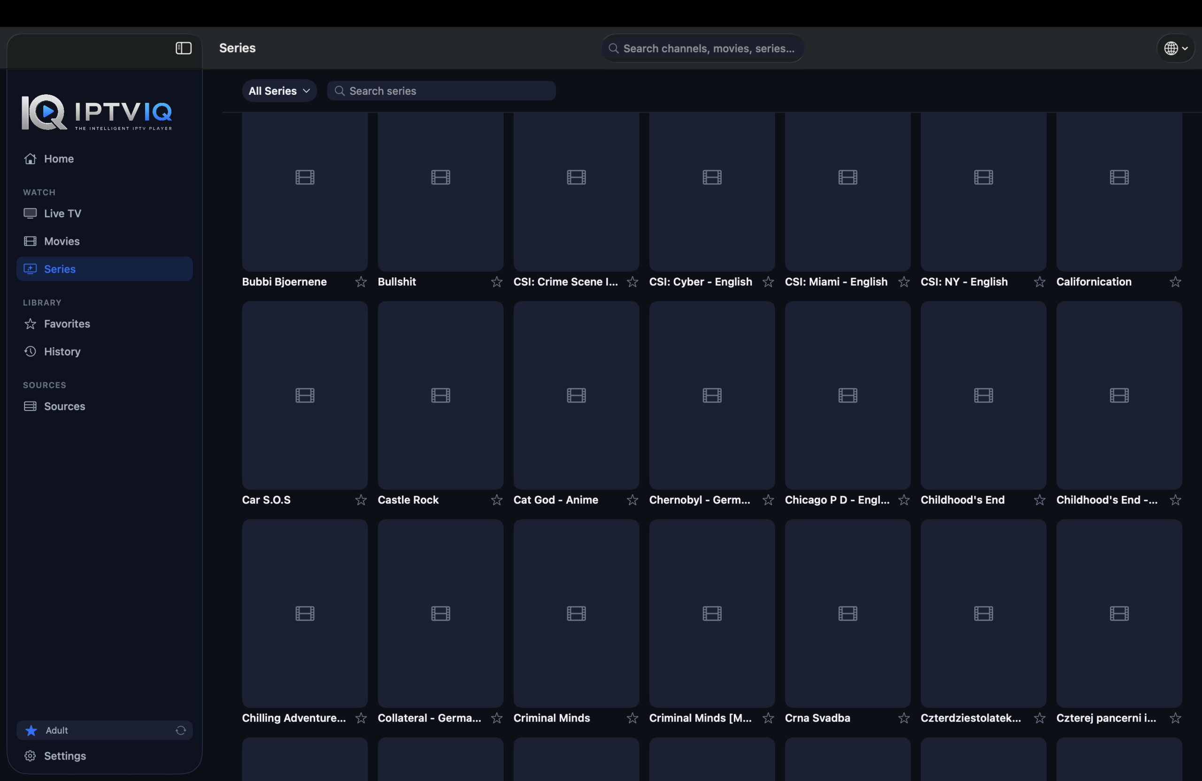The height and width of the screenshot is (781, 1202).
Task: Click star beside Chilling Adventure...
Action: coord(361,718)
